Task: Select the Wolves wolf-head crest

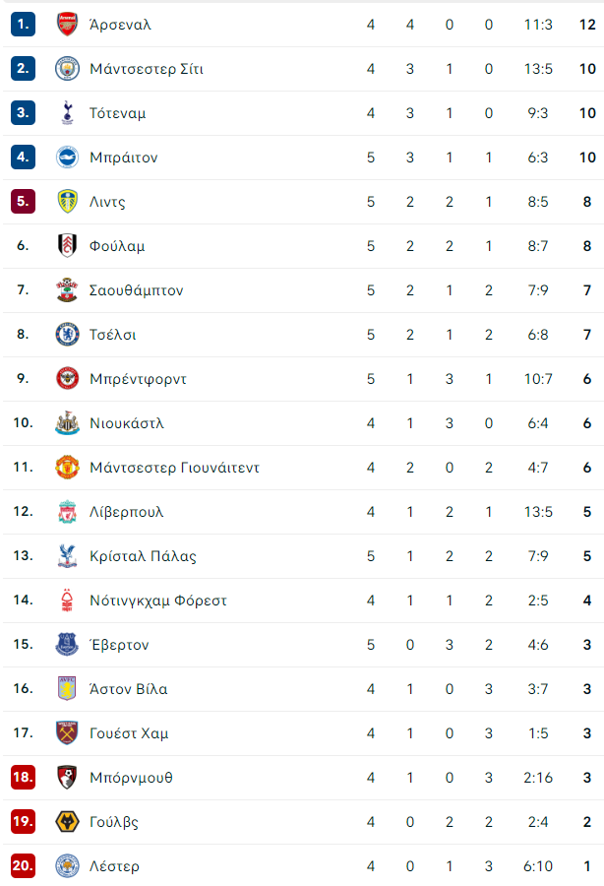Action: 67,821
